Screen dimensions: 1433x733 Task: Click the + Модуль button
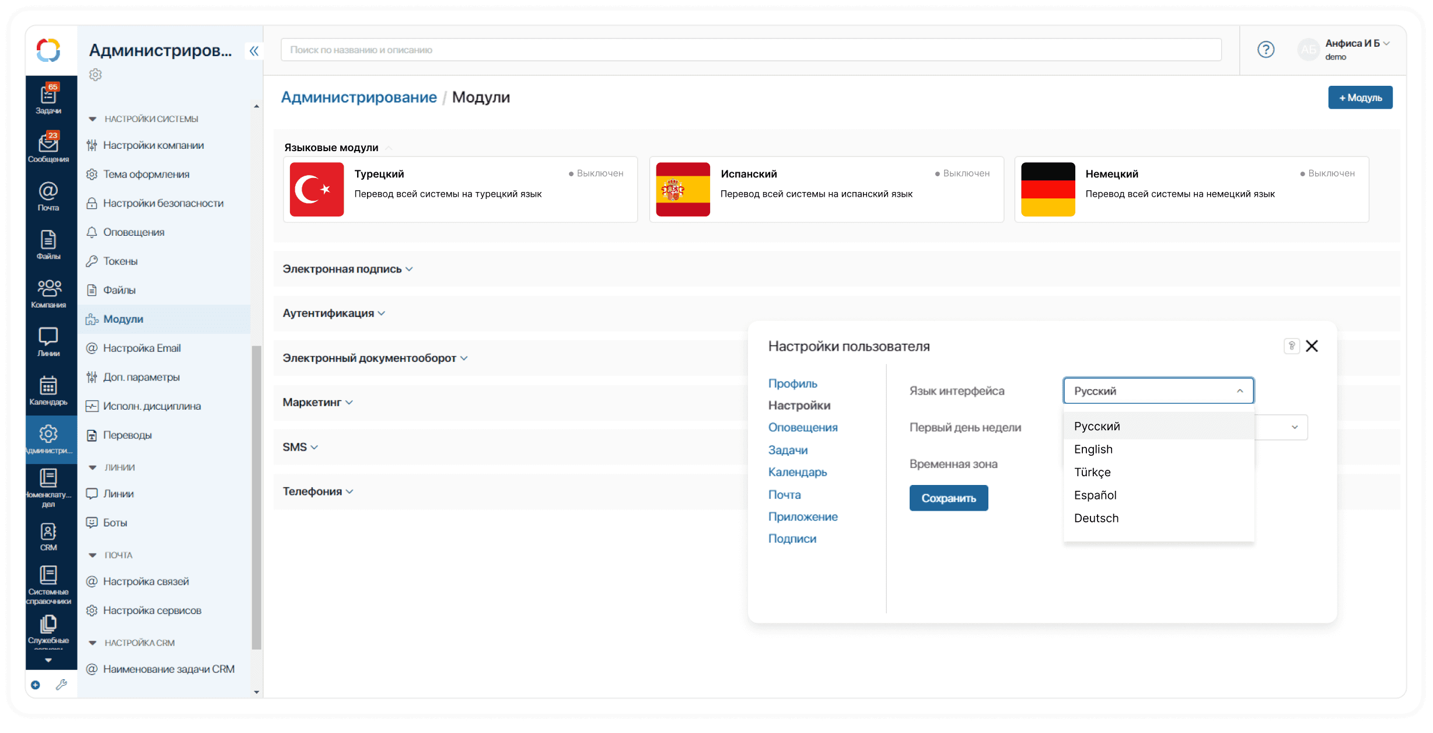1359,97
